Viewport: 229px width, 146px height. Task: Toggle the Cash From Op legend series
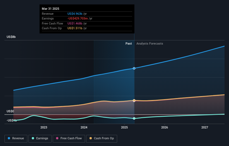pyautogui.click(x=102, y=138)
